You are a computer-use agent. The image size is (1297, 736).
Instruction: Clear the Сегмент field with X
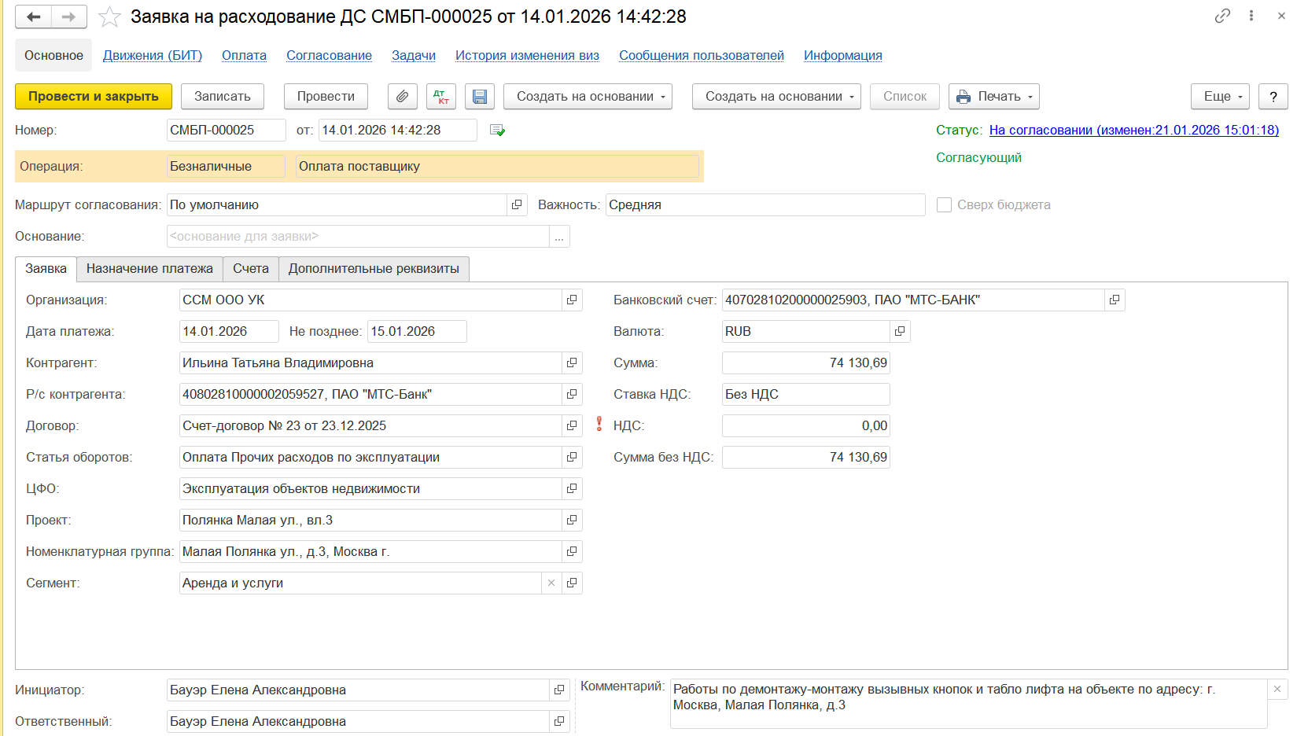tap(551, 583)
